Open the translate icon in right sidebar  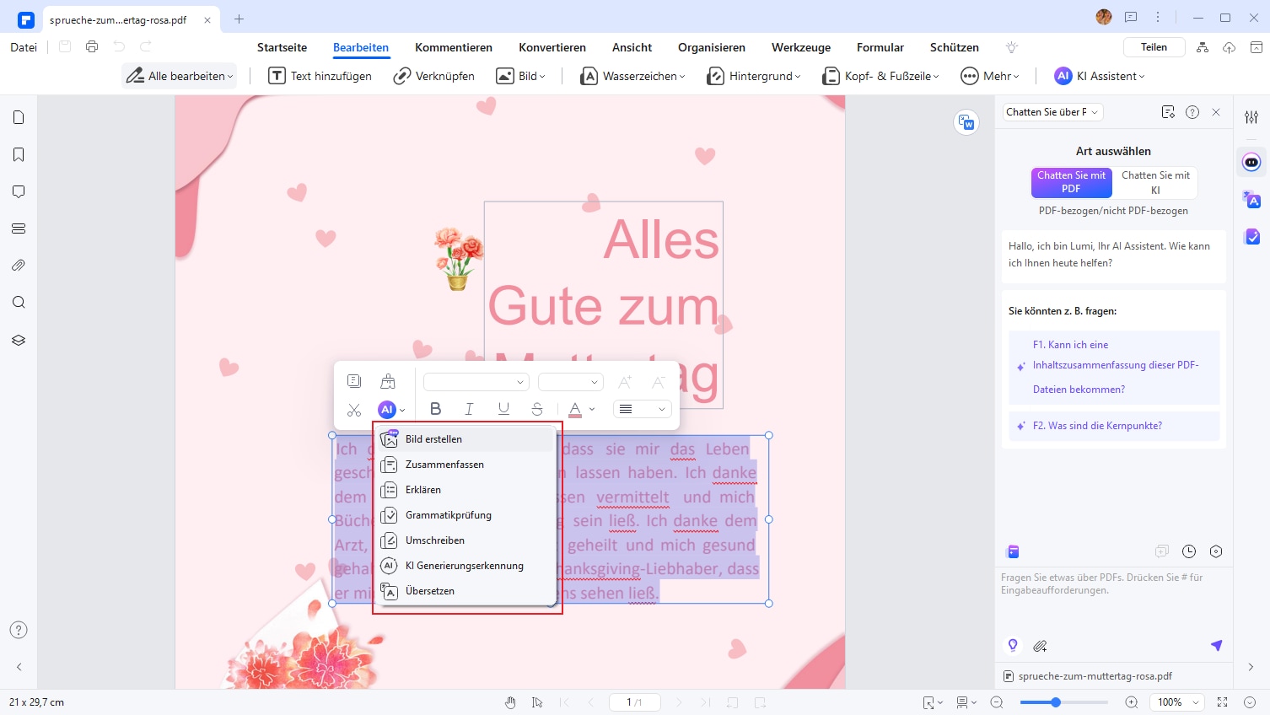(1251, 200)
